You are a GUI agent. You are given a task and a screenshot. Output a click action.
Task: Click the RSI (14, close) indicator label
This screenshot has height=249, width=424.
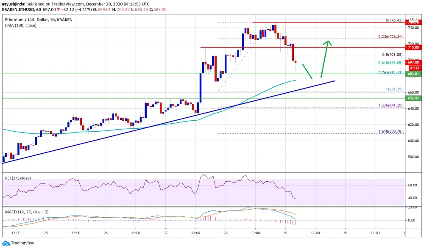(18, 178)
